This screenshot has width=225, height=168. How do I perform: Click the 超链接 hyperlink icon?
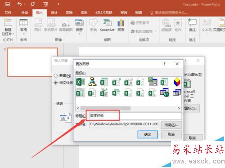pos(166,25)
